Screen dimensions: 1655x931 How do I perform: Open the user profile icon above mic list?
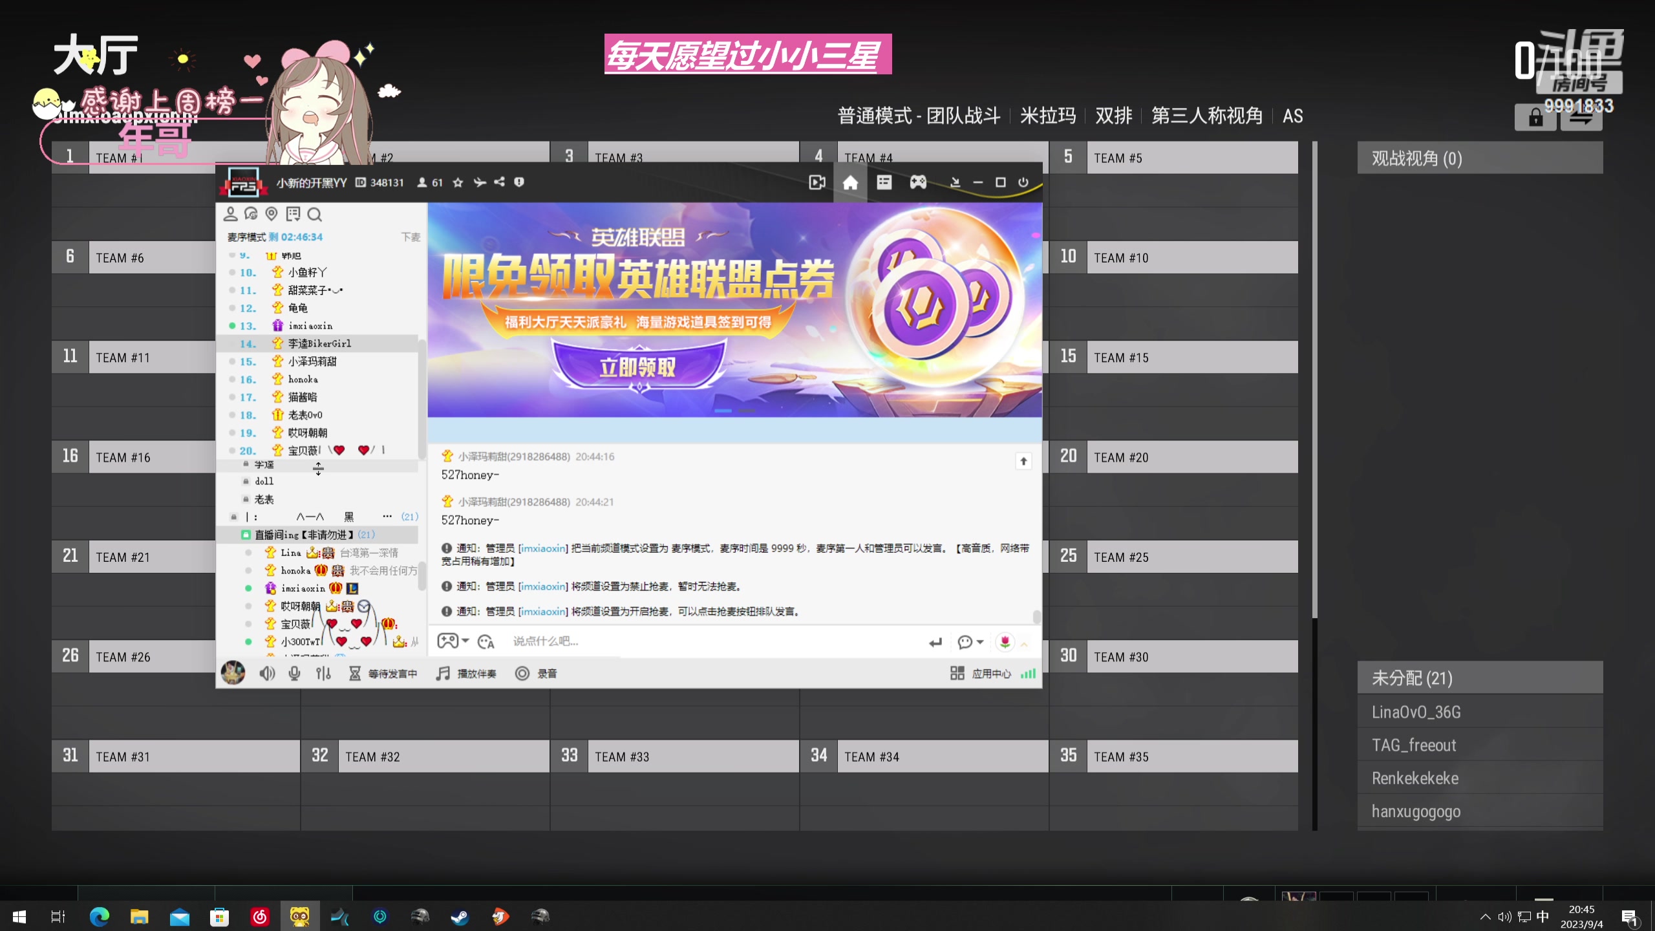230,214
